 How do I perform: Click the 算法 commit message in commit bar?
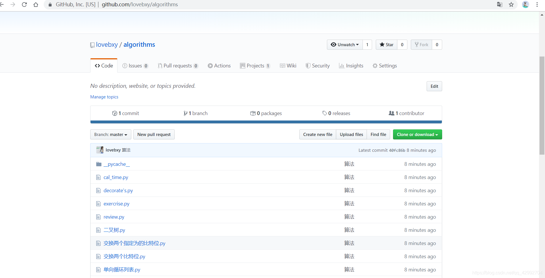tap(126, 150)
